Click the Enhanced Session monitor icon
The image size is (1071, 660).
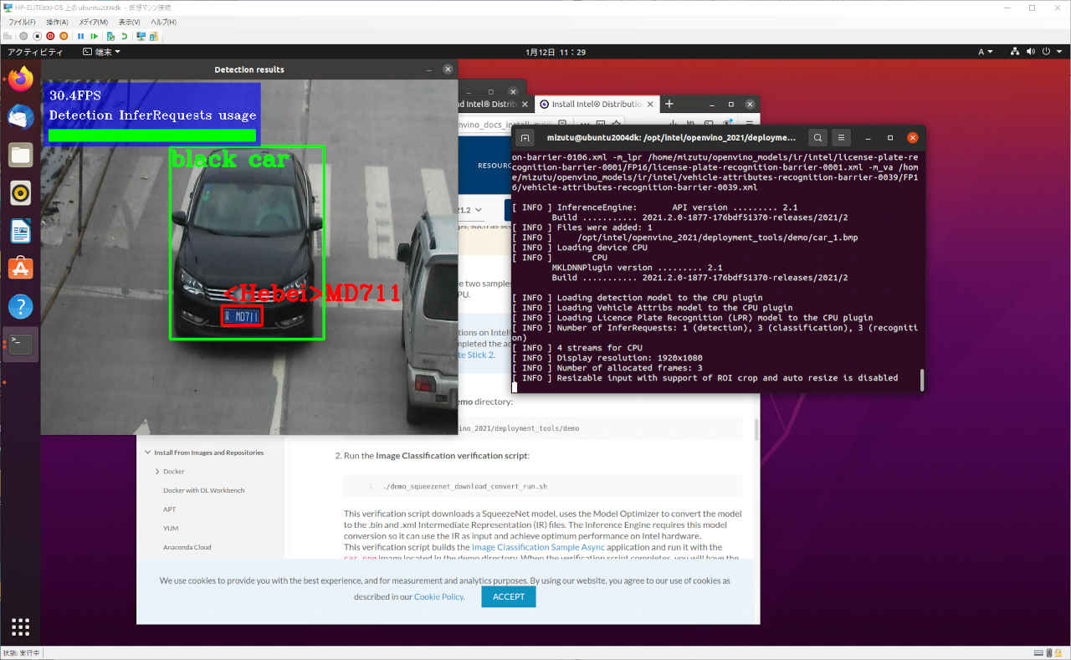tap(141, 36)
